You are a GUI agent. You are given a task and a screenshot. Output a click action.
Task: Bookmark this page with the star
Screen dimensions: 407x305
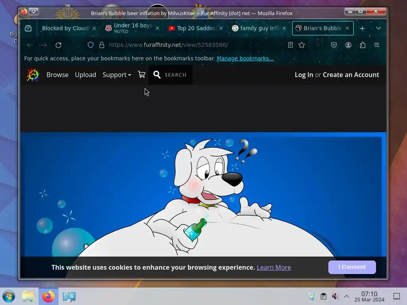(x=302, y=45)
